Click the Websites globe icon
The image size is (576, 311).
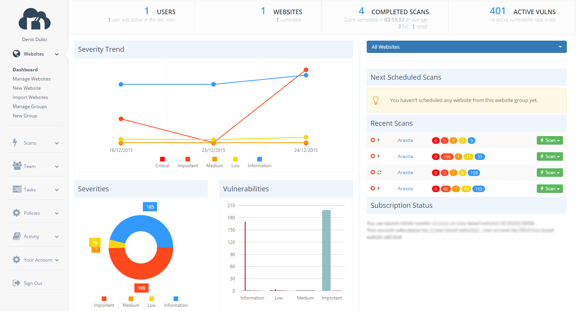(x=16, y=54)
